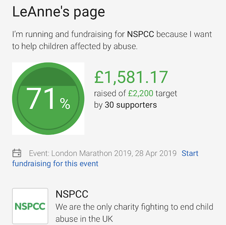Viewport: 226px width, 225px height.
Task: Click the 71% circular progress indicator
Action: pyautogui.click(x=48, y=98)
